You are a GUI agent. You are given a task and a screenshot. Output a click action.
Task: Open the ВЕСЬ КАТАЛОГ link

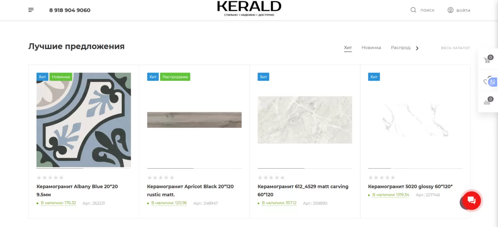click(456, 48)
